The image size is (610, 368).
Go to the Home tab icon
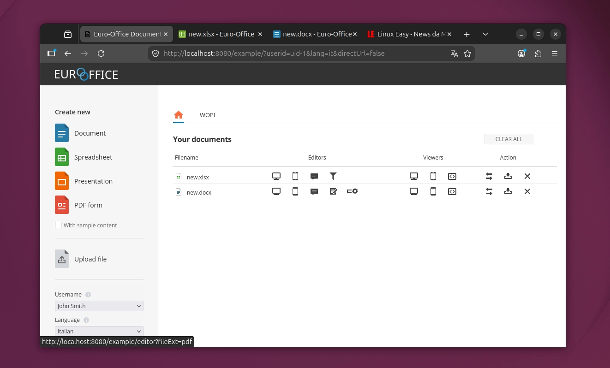click(179, 115)
